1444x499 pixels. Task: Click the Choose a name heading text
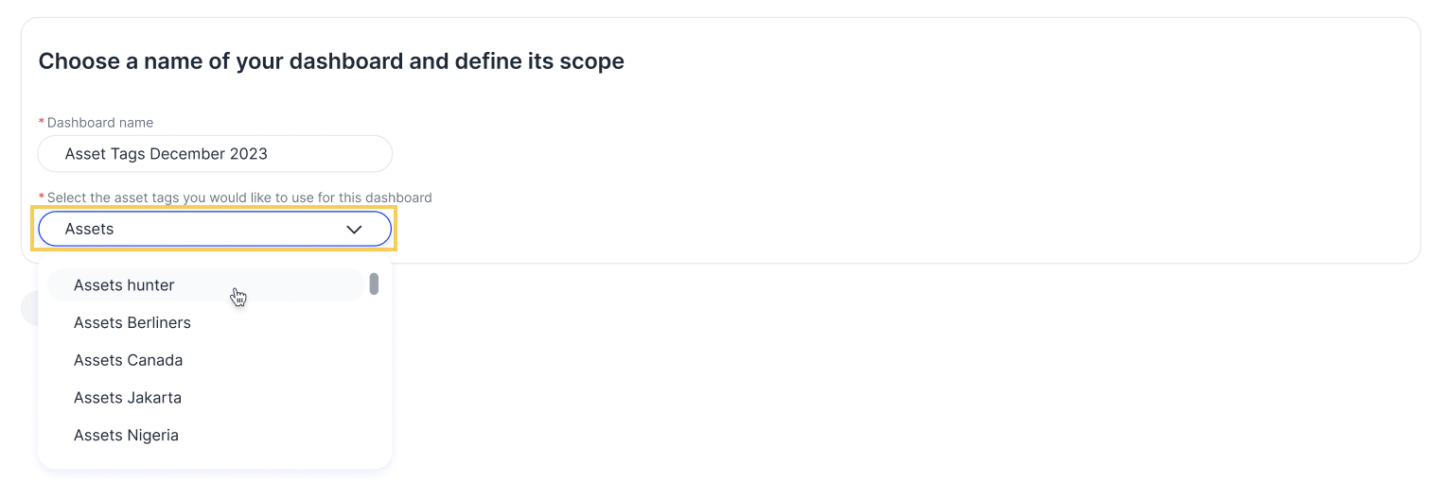coord(331,61)
